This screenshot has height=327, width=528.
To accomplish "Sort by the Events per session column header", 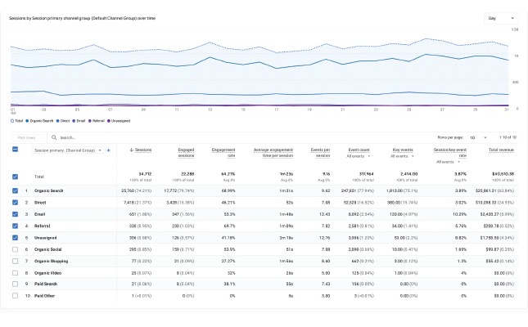I will [320, 152].
